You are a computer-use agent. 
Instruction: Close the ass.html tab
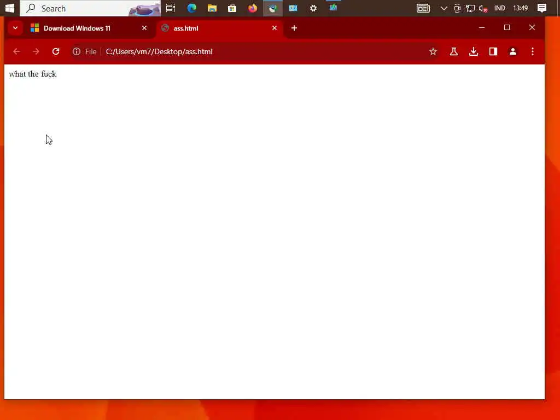(x=275, y=28)
